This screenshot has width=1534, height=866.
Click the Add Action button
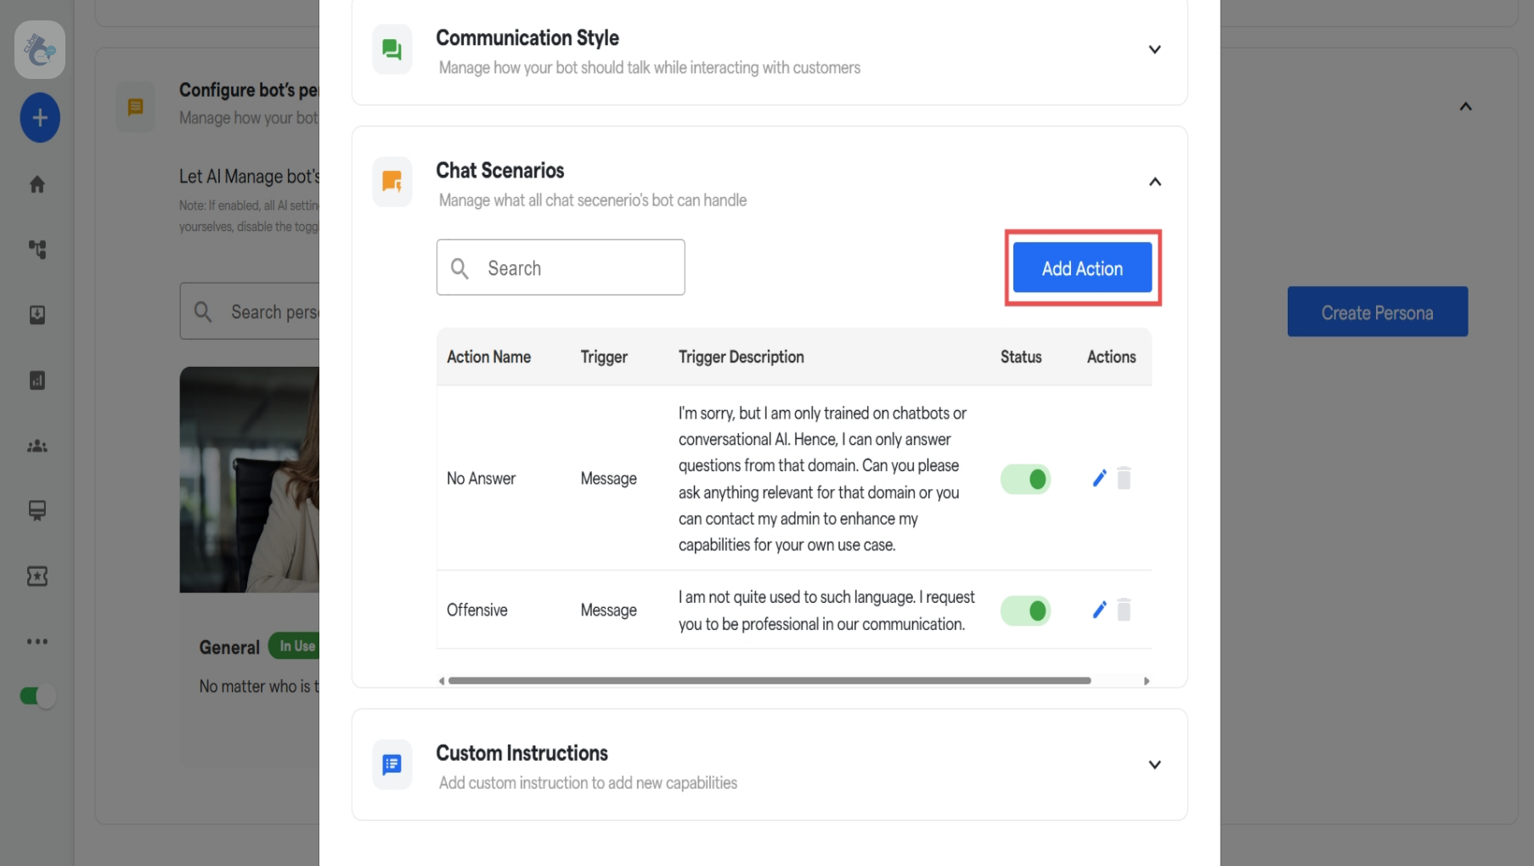tap(1082, 267)
